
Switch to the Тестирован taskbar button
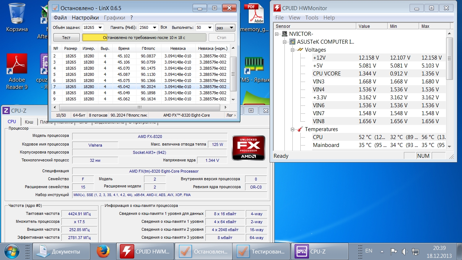click(x=261, y=251)
